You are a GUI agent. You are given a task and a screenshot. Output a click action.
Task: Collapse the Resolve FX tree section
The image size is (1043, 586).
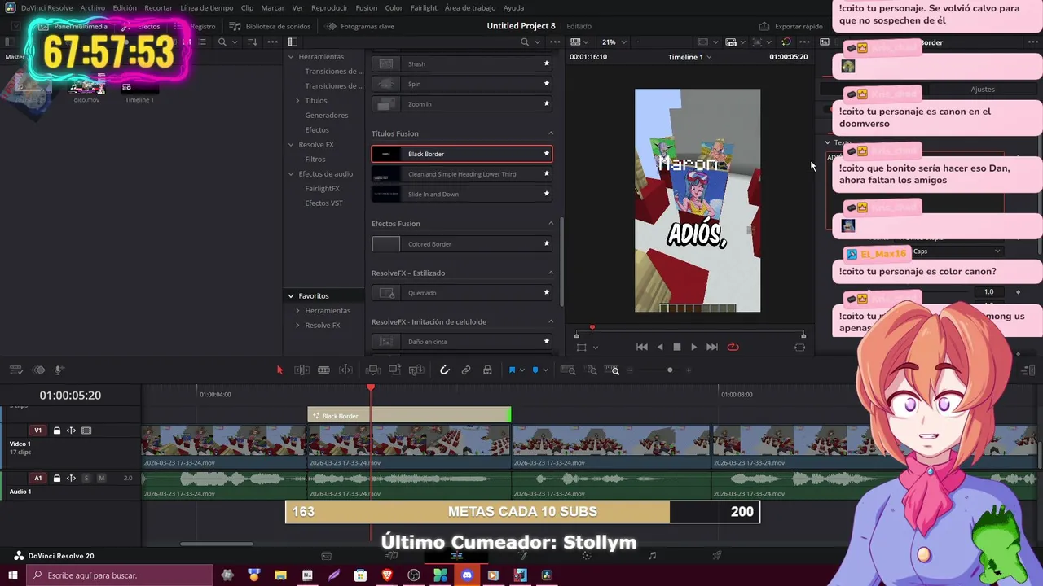(291, 145)
